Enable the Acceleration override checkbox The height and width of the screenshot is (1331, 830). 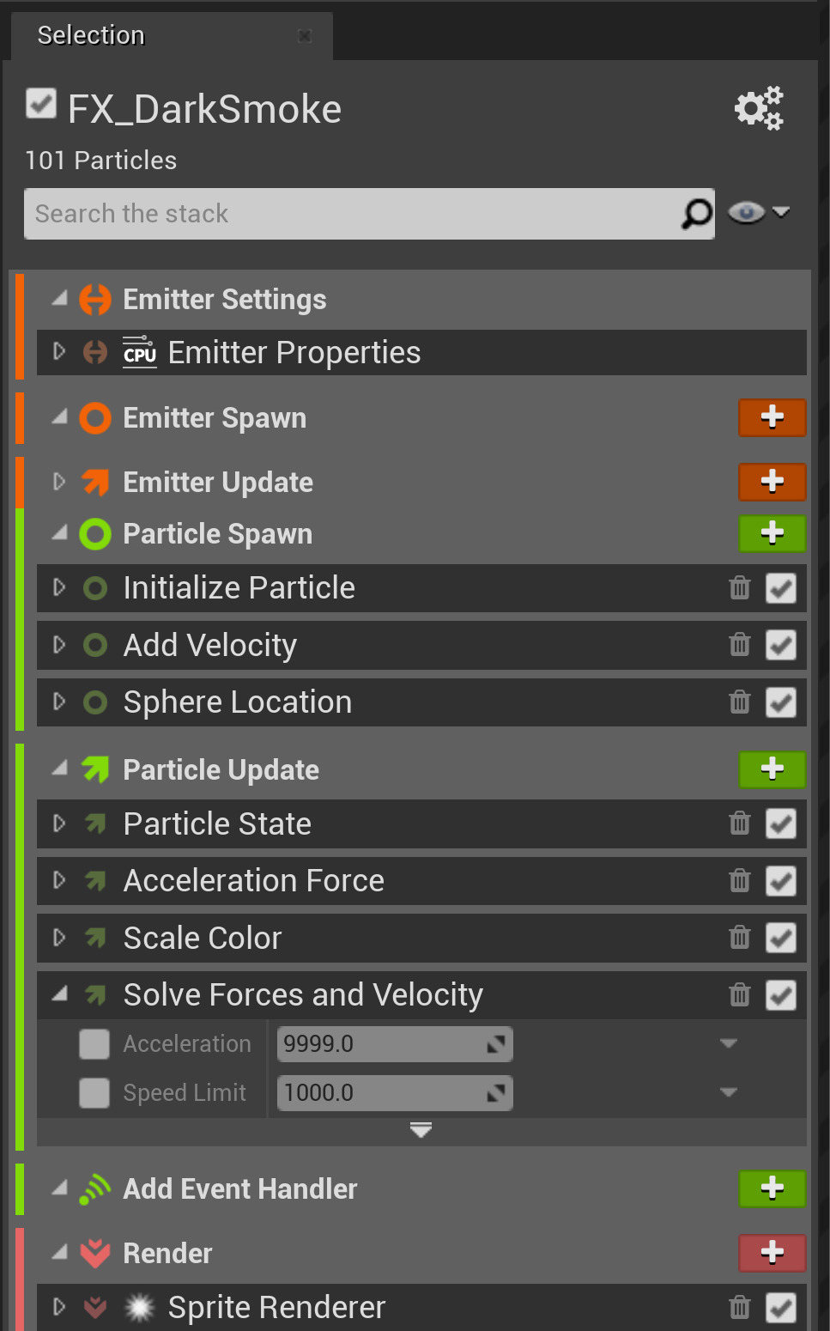(x=94, y=1044)
